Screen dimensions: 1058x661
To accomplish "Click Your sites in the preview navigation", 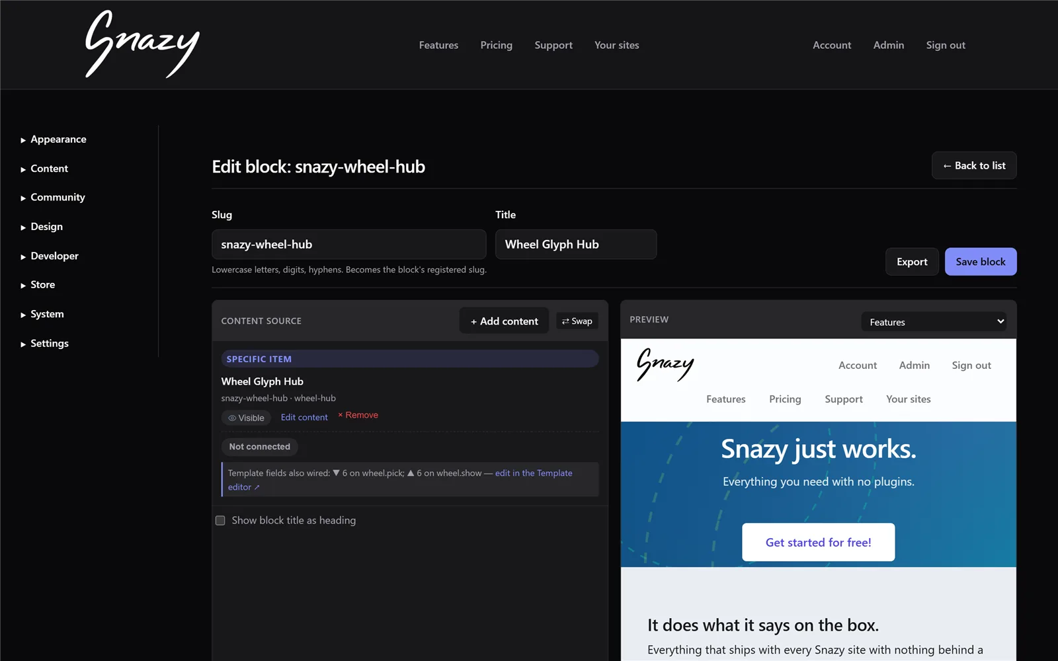I will point(909,399).
